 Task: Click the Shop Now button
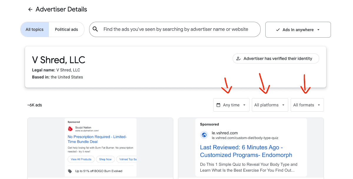point(105,159)
